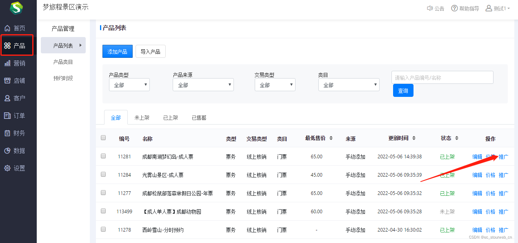Open 产品类目 in product management menu
The width and height of the screenshot is (518, 243).
63,62
